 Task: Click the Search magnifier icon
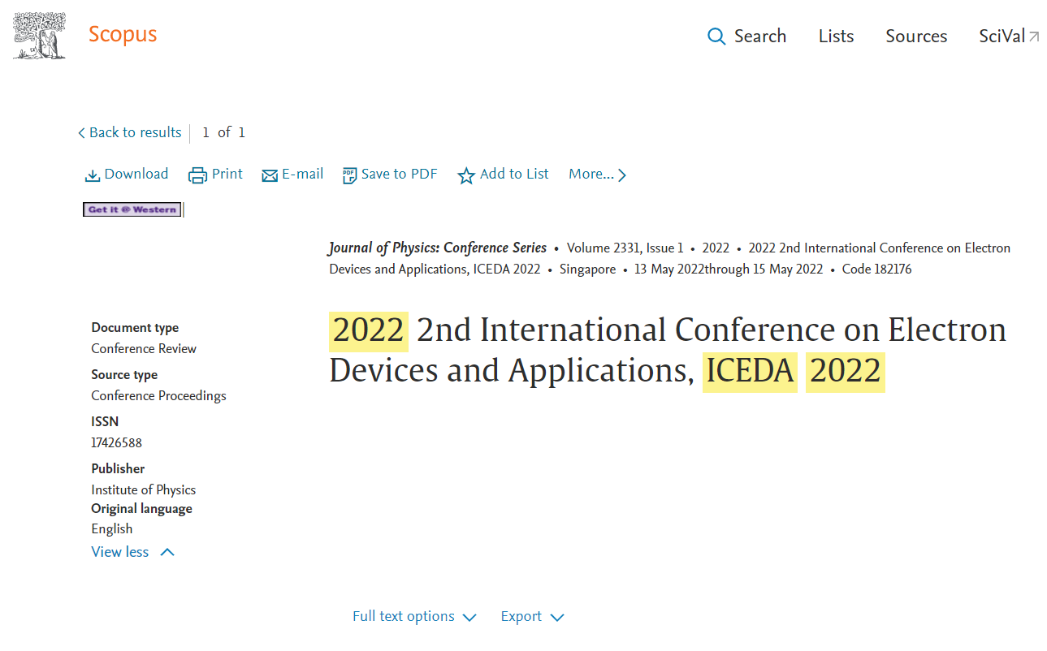coord(716,37)
